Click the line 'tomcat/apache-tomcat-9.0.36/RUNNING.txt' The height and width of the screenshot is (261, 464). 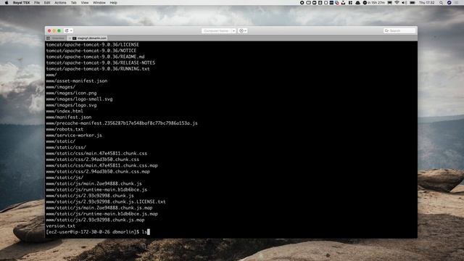click(98, 69)
